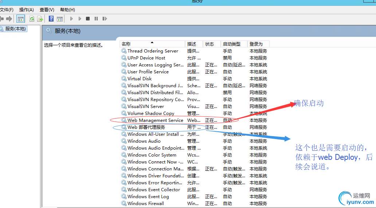Screen dimensions: 376x208
Task: Open the 操作(A) menu
Action: (26, 10)
